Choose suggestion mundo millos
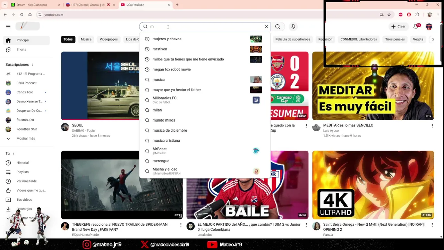The height and width of the screenshot is (250, 444). (205, 120)
